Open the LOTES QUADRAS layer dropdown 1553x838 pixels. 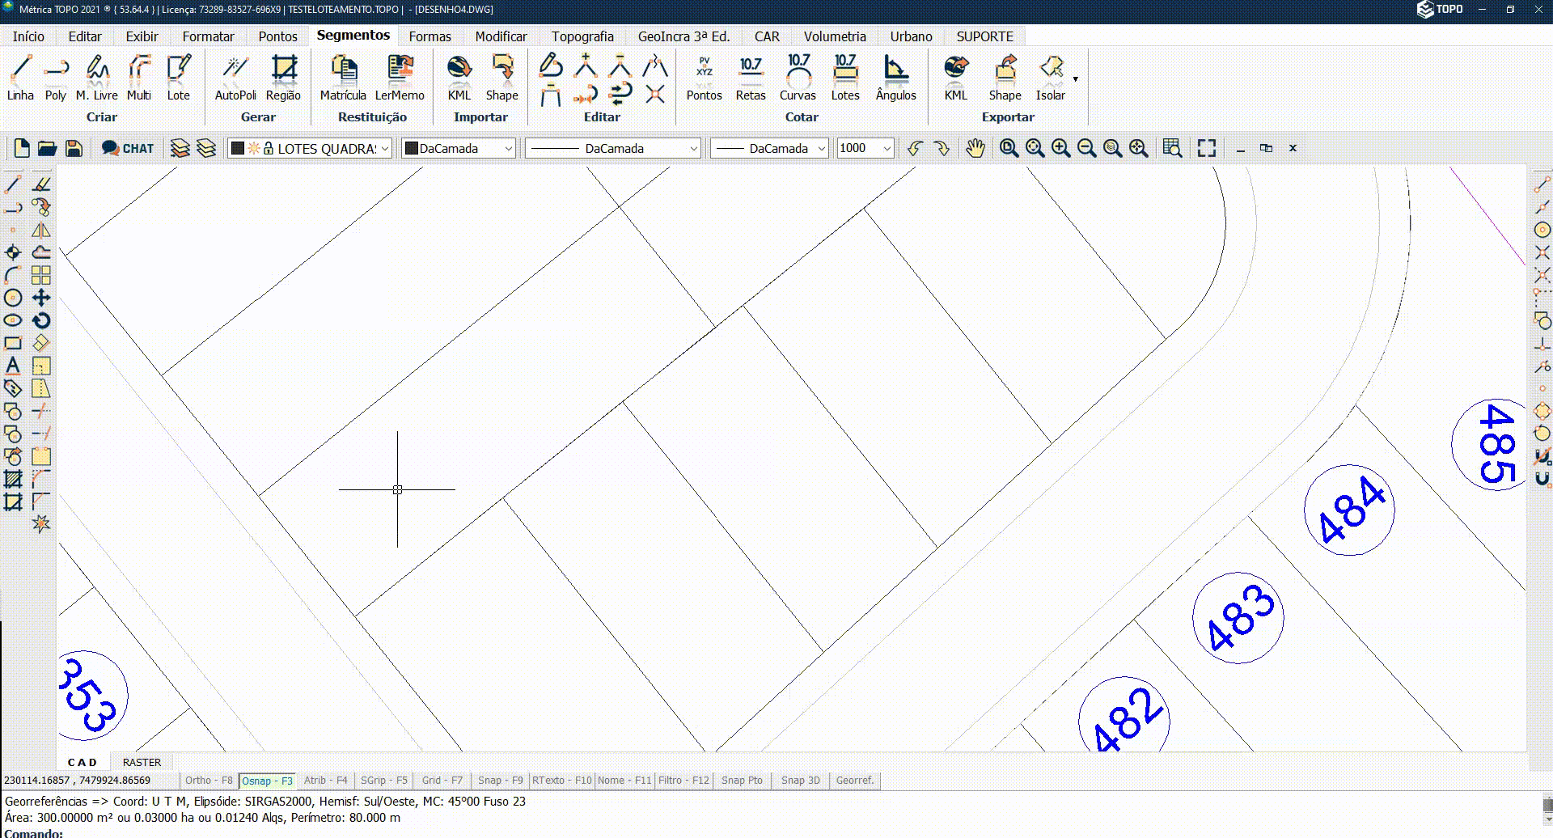click(x=383, y=148)
